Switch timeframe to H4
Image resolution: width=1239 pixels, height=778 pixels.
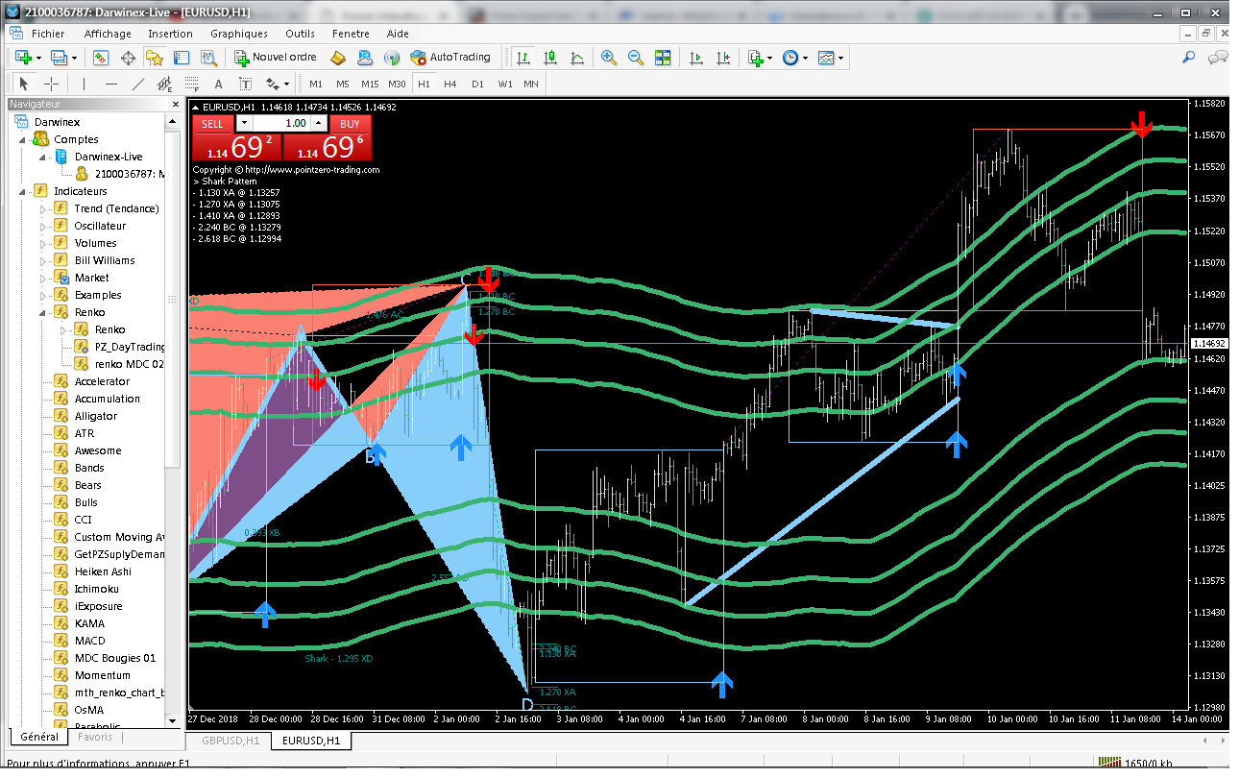point(449,84)
